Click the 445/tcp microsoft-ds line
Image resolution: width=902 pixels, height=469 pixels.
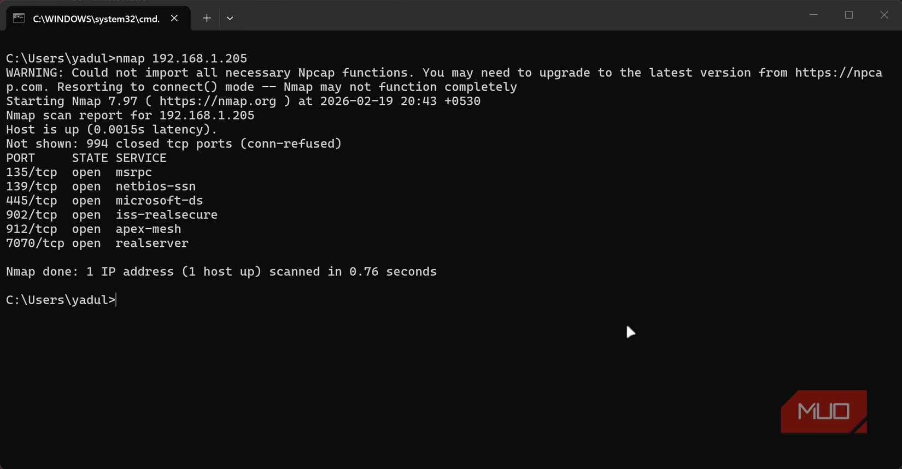click(x=104, y=200)
